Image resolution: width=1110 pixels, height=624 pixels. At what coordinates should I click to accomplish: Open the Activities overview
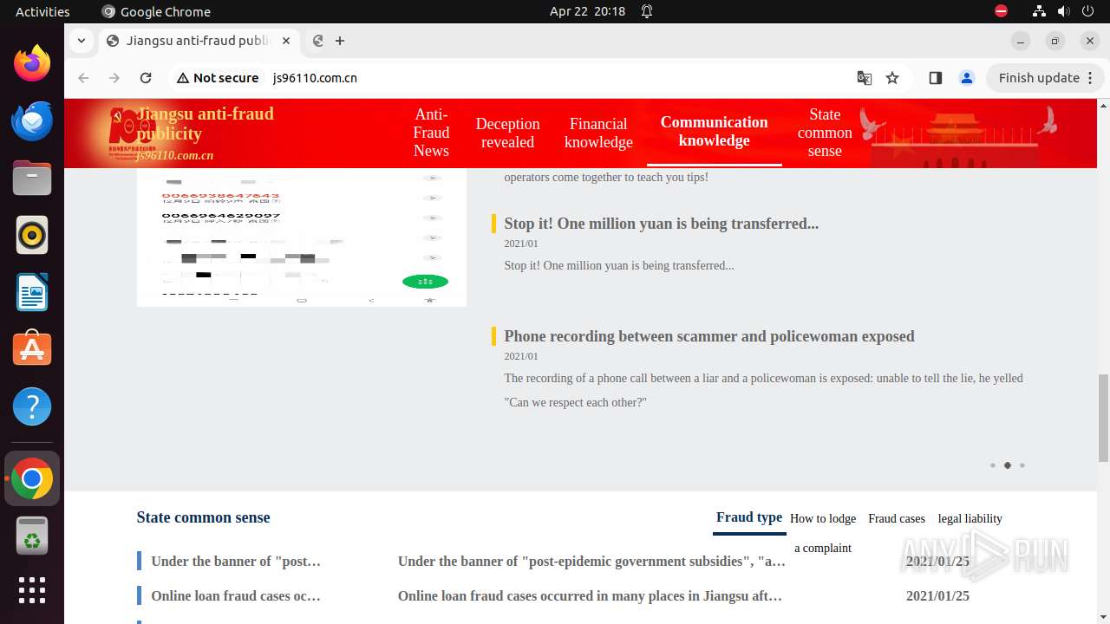coord(42,11)
